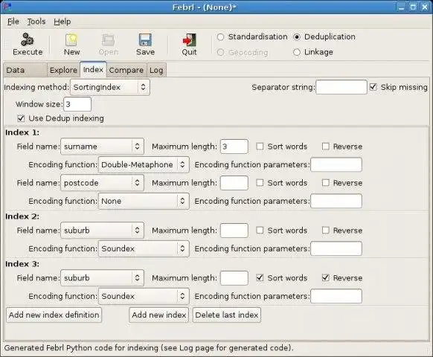Viewport: 433px width, 357px height.
Task: Enable Sort words for postcode field
Action: point(260,183)
